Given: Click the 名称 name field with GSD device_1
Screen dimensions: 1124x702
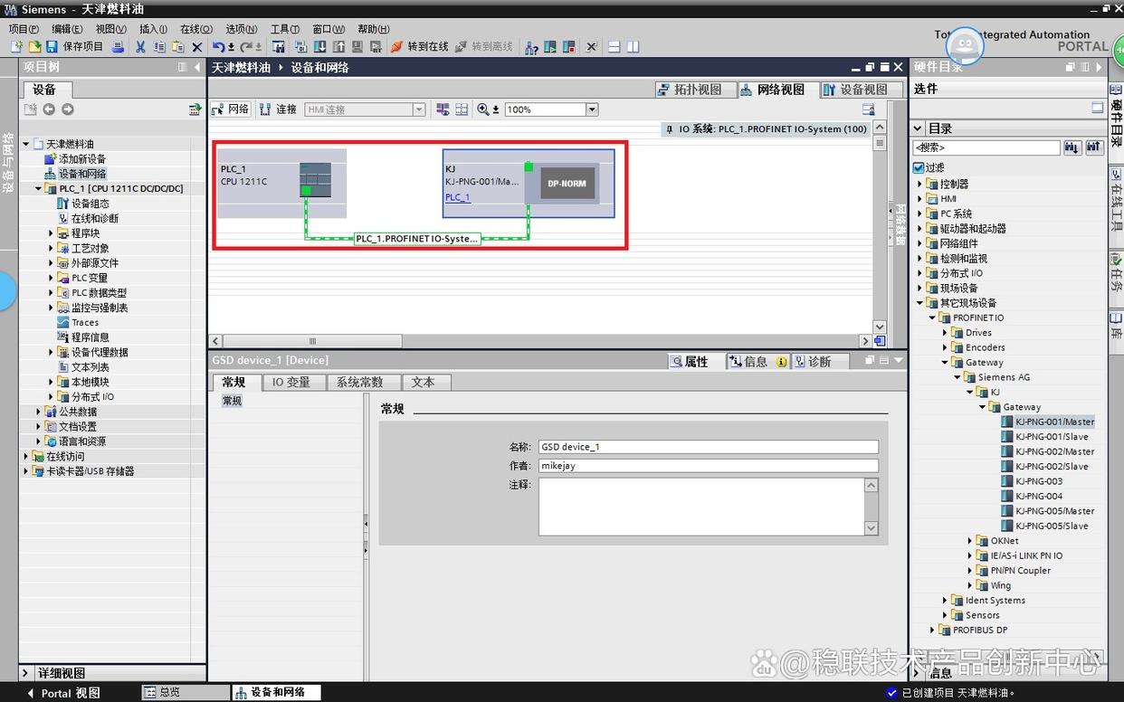Looking at the screenshot, I should (709, 447).
